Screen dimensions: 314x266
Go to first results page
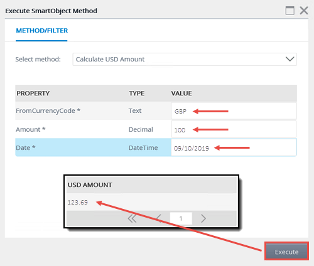coord(132,218)
